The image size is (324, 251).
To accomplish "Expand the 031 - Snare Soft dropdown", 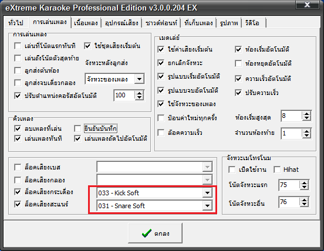I will tap(207, 206).
